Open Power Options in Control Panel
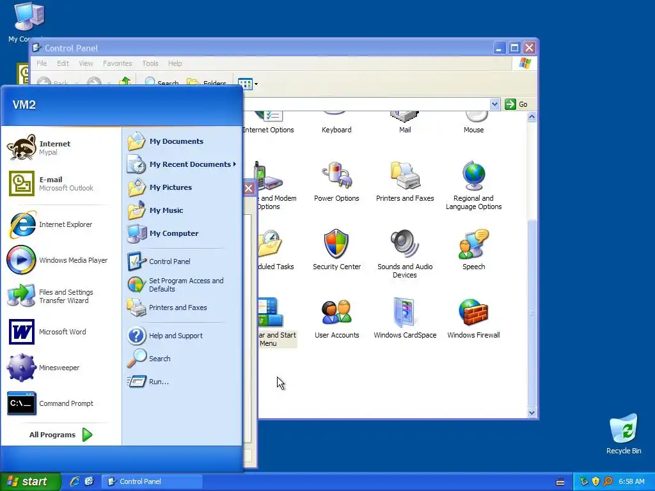This screenshot has width=655, height=491. click(x=336, y=182)
